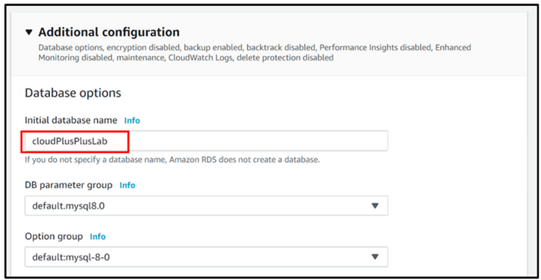
Task: Focus empty right area of database name field
Action: pos(259,141)
